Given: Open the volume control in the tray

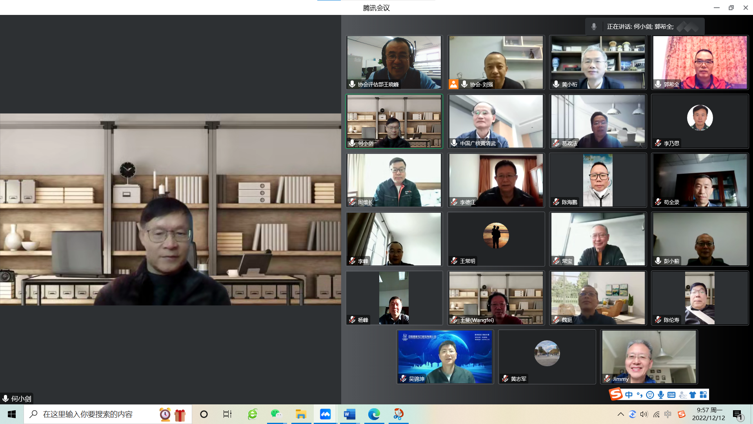Looking at the screenshot, I should pyautogui.click(x=644, y=414).
